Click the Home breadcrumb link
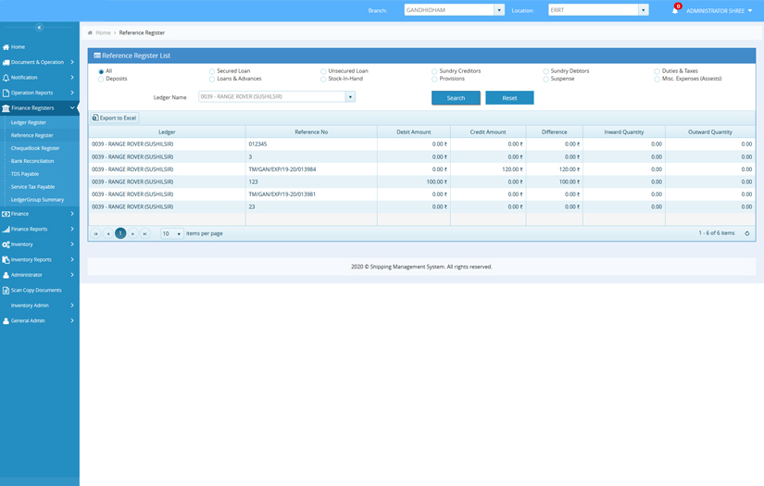 point(104,32)
